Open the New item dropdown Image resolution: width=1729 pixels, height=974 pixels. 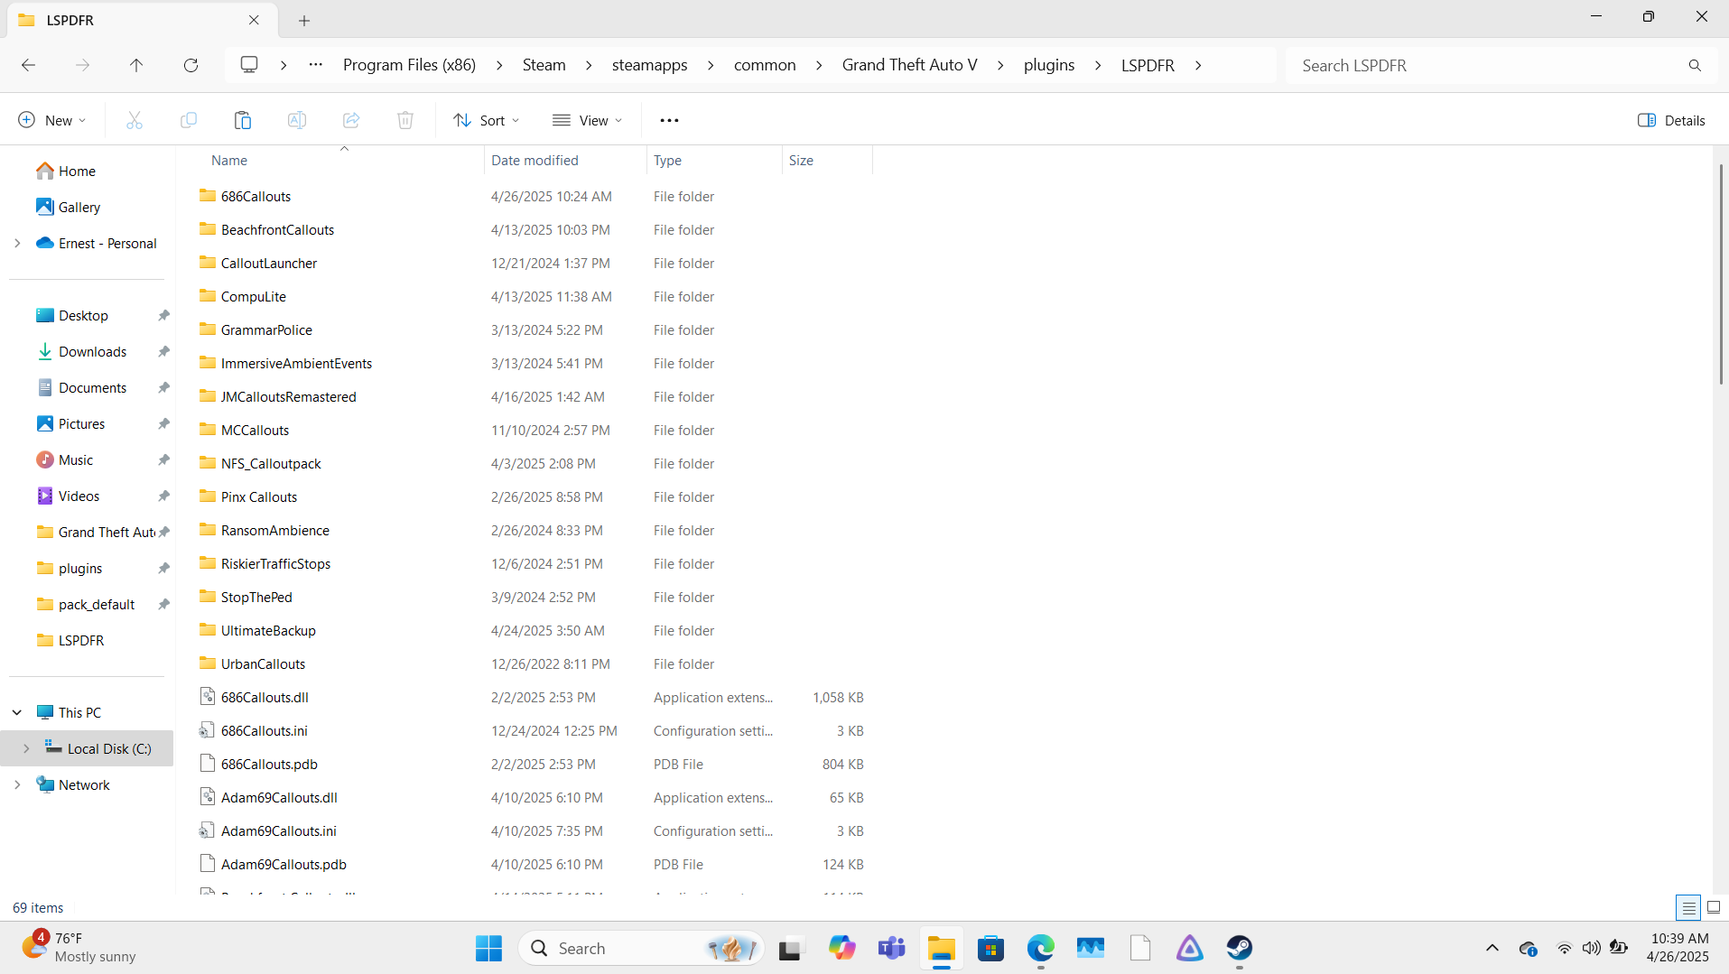[51, 120]
